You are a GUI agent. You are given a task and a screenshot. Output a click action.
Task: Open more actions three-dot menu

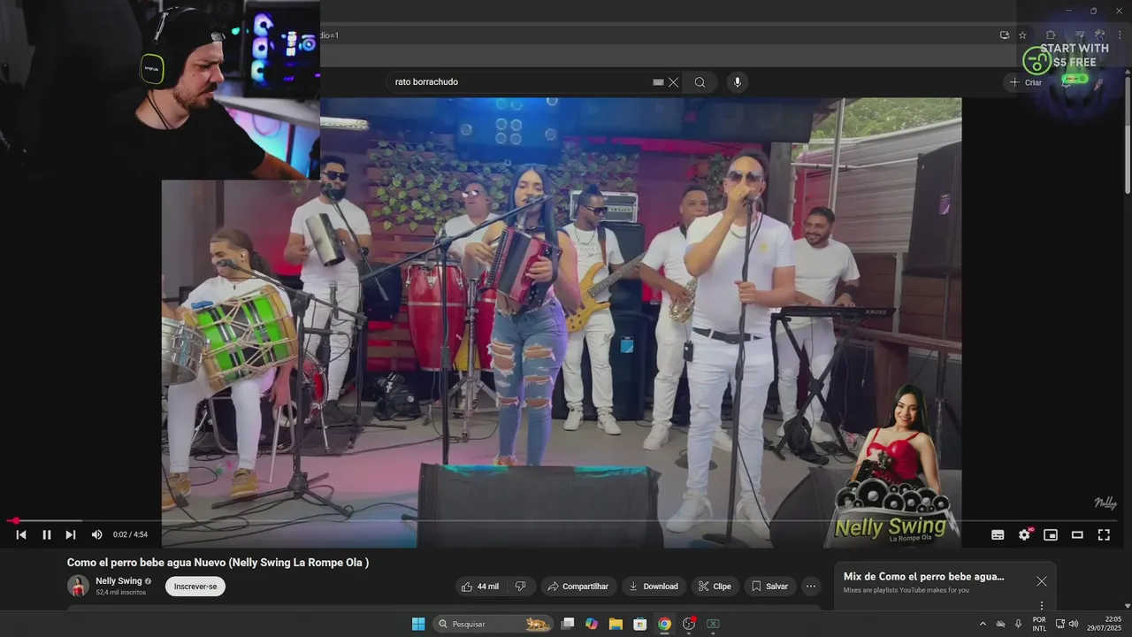pyautogui.click(x=810, y=587)
